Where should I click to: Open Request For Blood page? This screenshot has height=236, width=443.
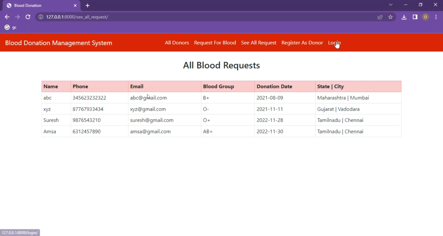[215, 43]
